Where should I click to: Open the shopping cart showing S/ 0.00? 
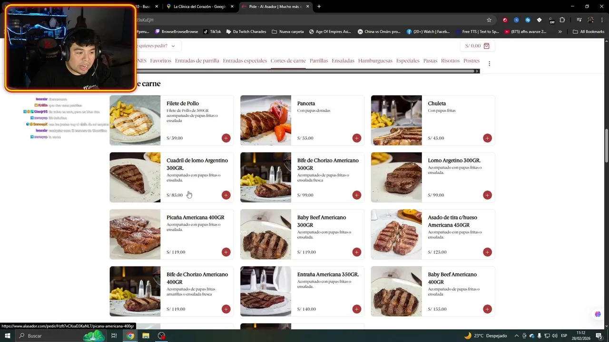tap(477, 46)
